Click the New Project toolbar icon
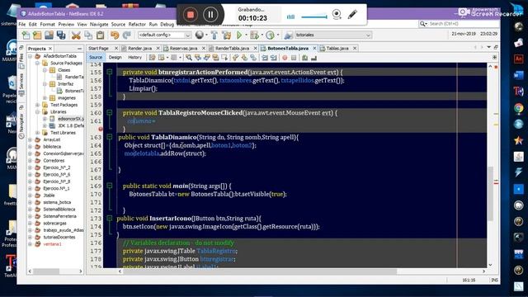 pyautogui.click(x=36, y=35)
